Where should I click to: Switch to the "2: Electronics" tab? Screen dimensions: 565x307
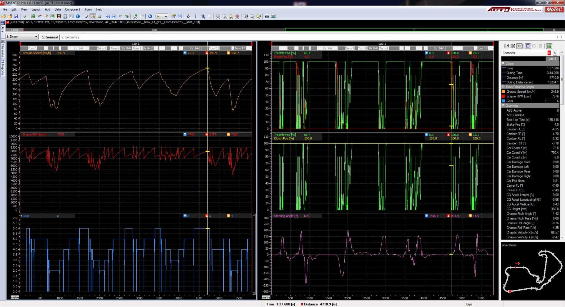coord(70,37)
